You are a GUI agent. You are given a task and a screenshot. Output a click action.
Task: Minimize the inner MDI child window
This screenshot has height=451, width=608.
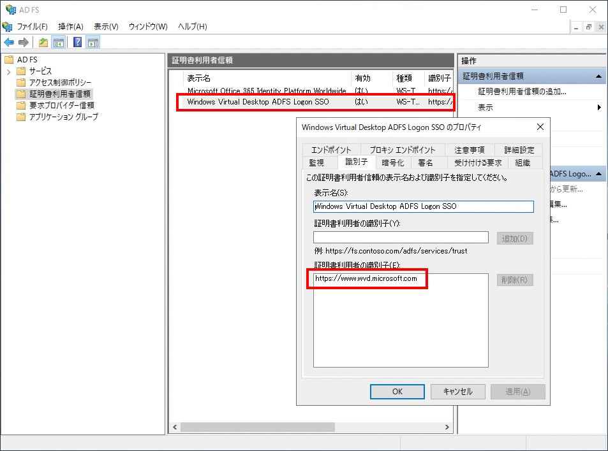[576, 27]
